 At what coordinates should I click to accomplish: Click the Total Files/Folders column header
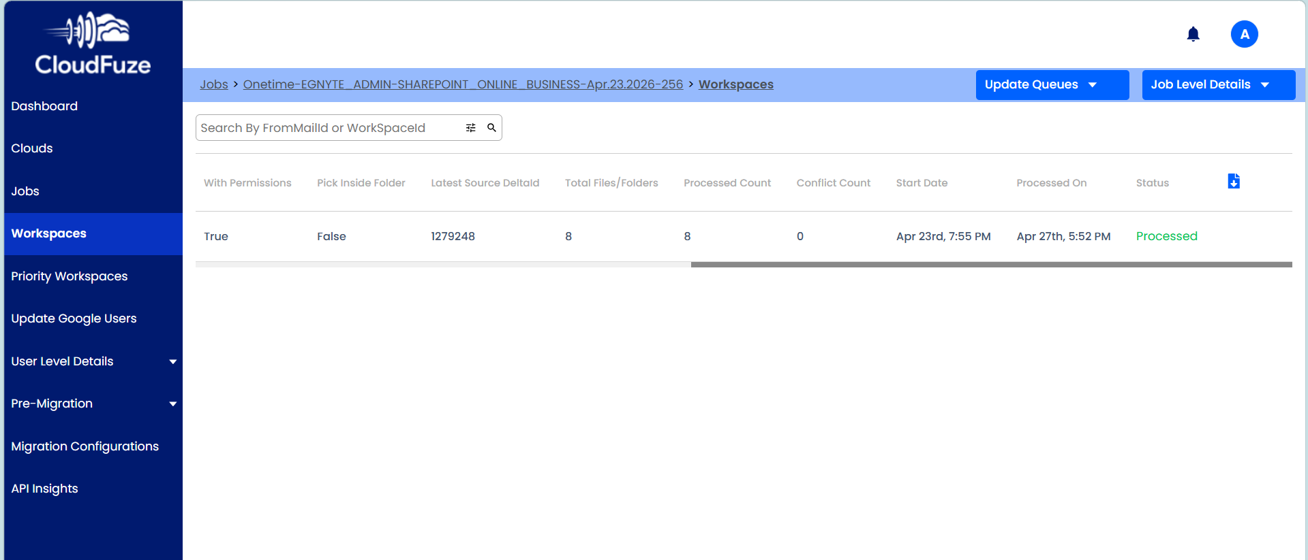pyautogui.click(x=611, y=183)
